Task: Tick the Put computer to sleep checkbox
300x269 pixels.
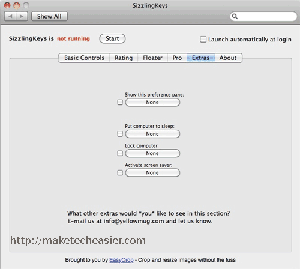Action: coord(120,134)
